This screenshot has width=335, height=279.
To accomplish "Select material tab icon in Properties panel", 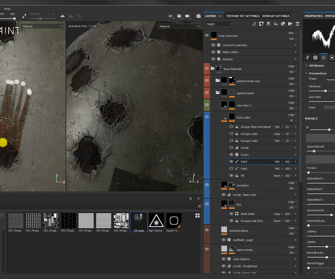I will 332,57.
